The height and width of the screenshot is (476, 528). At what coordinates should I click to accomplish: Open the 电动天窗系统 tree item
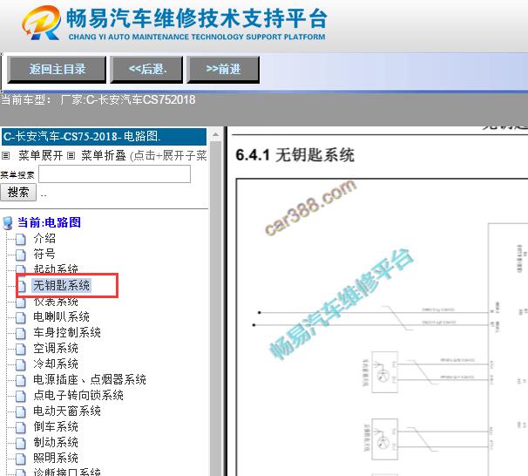click(67, 411)
